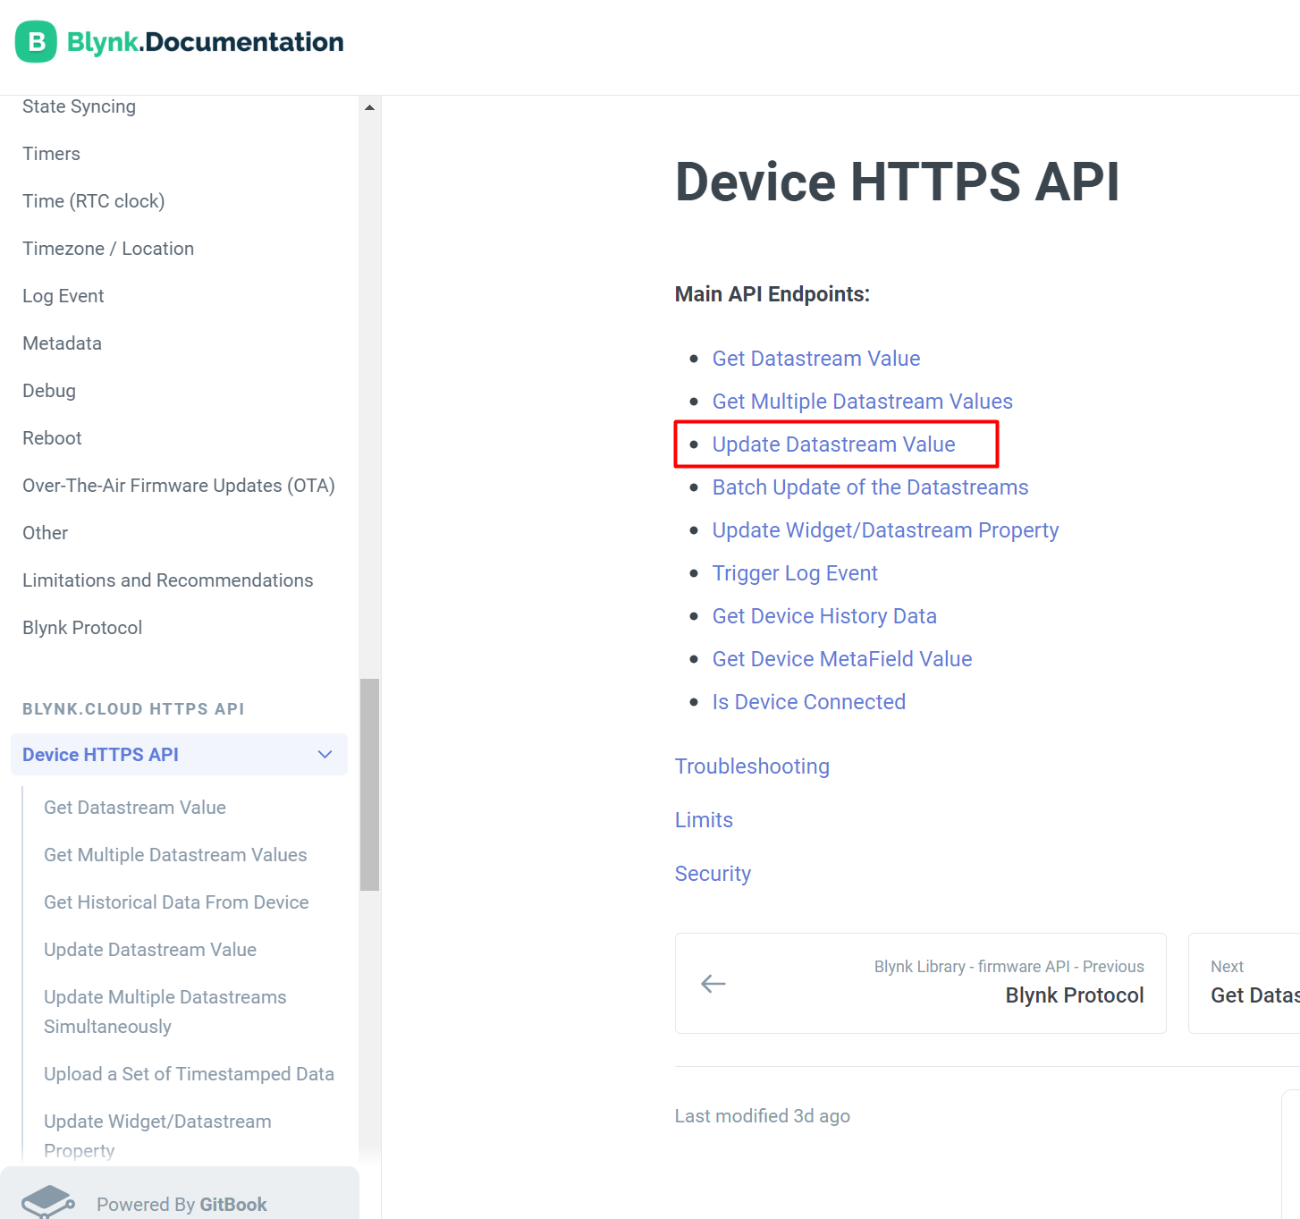Select Log Event in sidebar
Screen dimensions: 1300x1219
click(x=63, y=296)
